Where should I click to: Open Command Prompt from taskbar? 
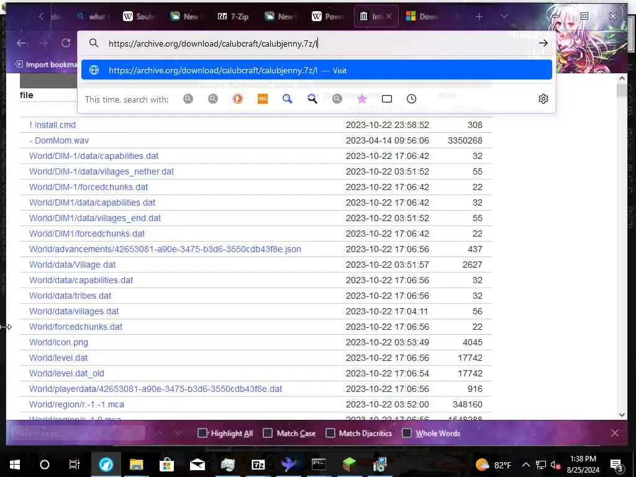click(319, 465)
